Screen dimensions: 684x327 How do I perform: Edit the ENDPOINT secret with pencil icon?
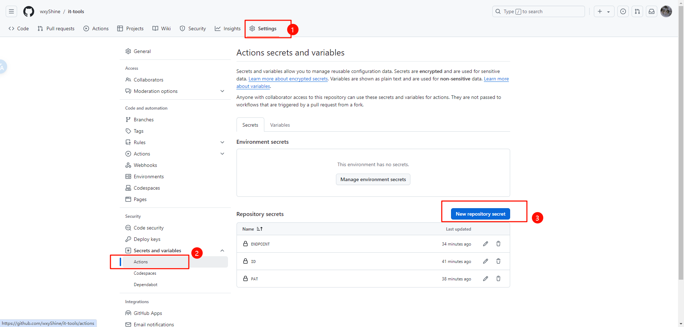[x=485, y=244]
